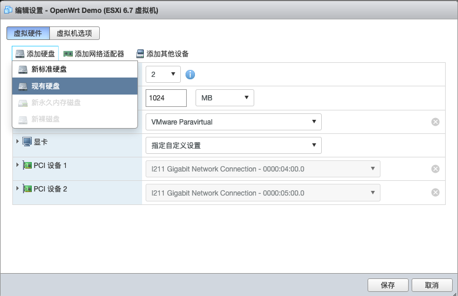
Task: Choose 现有硬盘 existing disk option
Action: click(75, 86)
